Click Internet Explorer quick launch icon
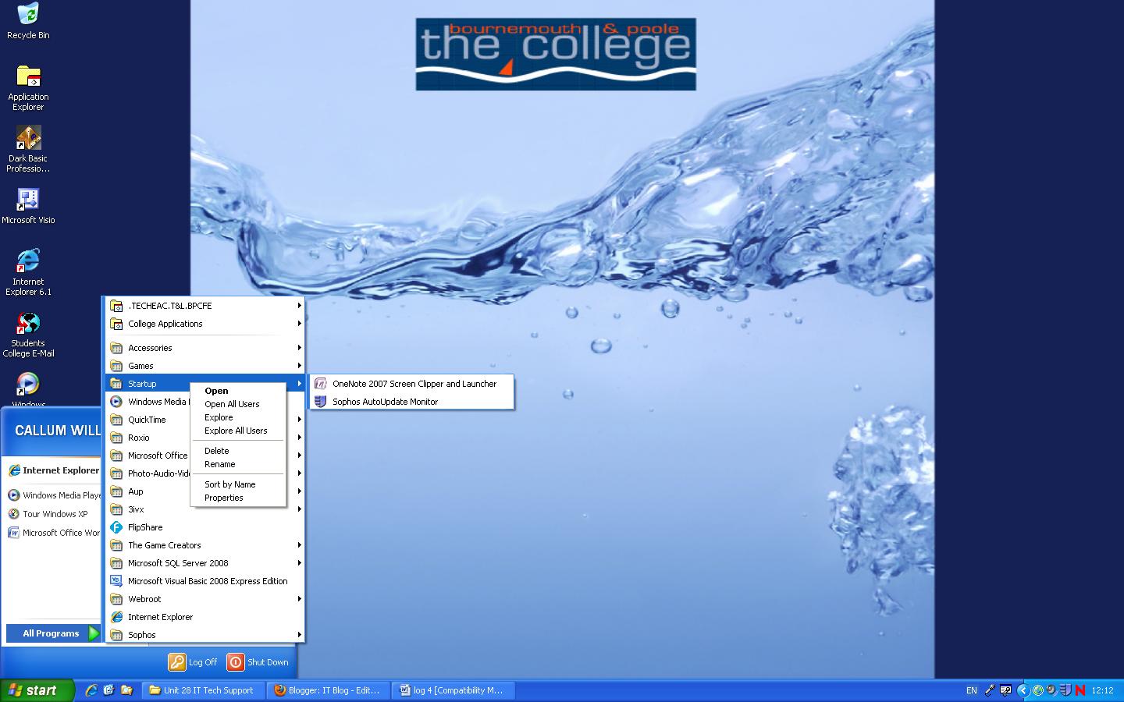The width and height of the screenshot is (1124, 702). tap(91, 690)
